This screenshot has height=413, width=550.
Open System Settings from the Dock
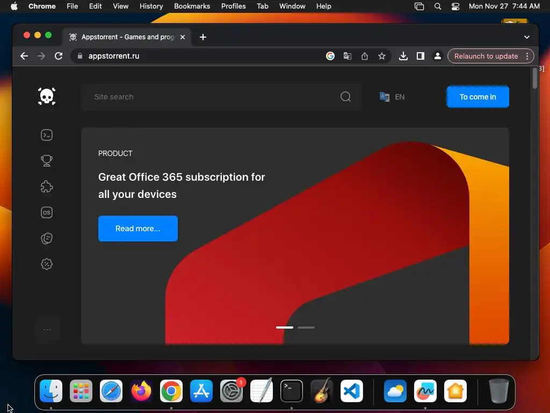(231, 391)
